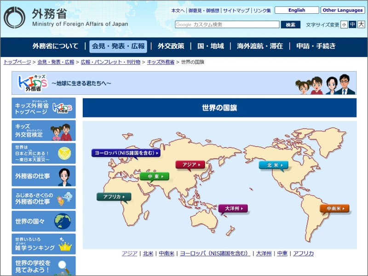This screenshot has width=368, height=276.
Task: Set font size to small (小)
Action: click(x=344, y=25)
